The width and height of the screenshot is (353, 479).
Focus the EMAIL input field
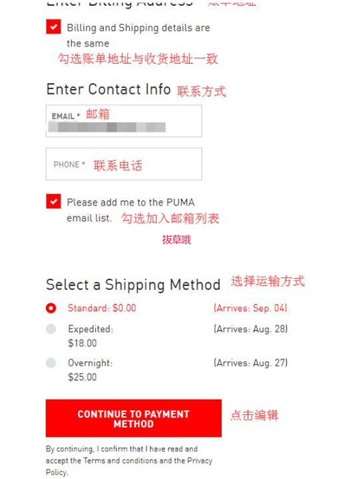(x=124, y=121)
